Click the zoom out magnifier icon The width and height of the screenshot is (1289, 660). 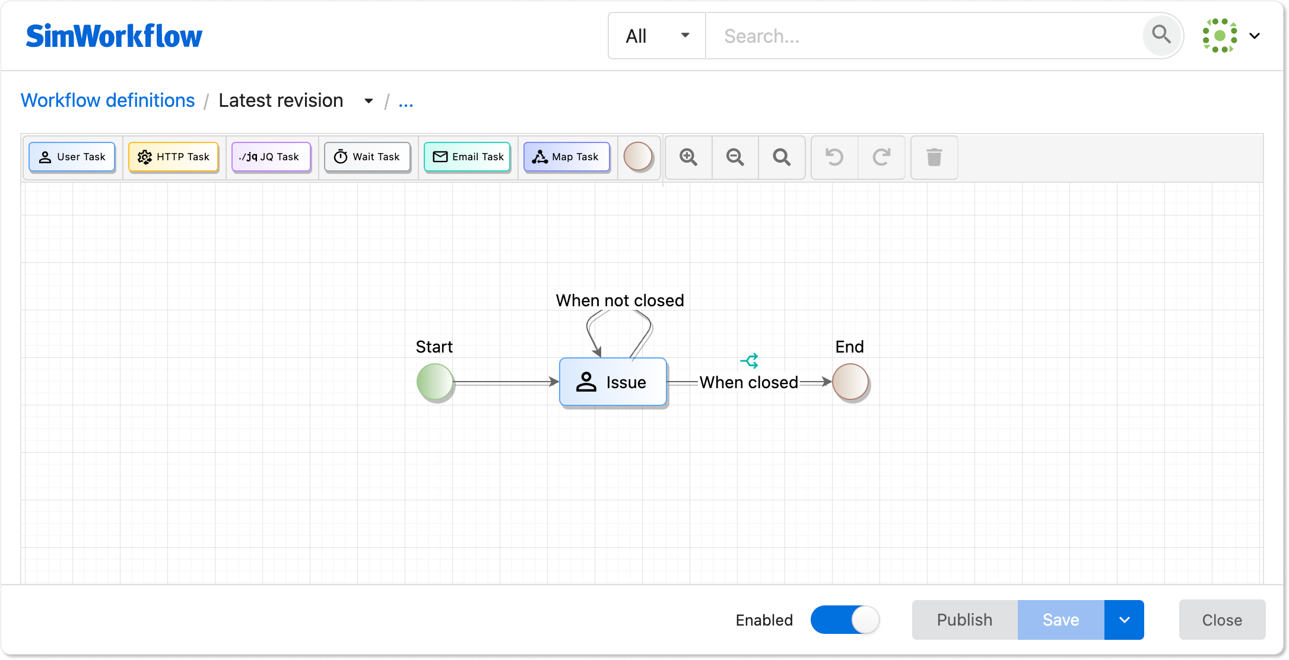(x=735, y=157)
